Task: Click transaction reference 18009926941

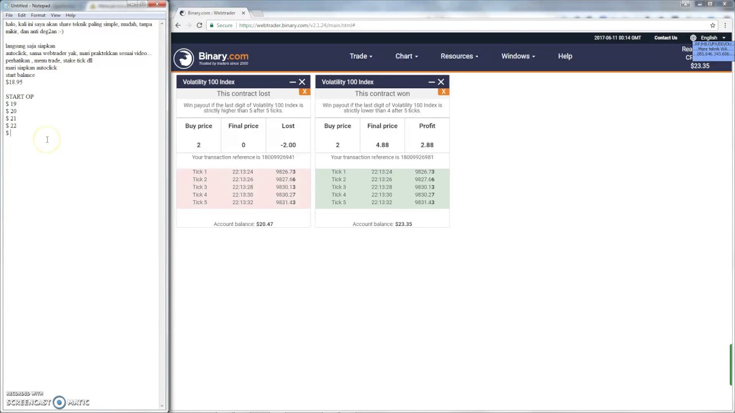Action: coord(278,157)
